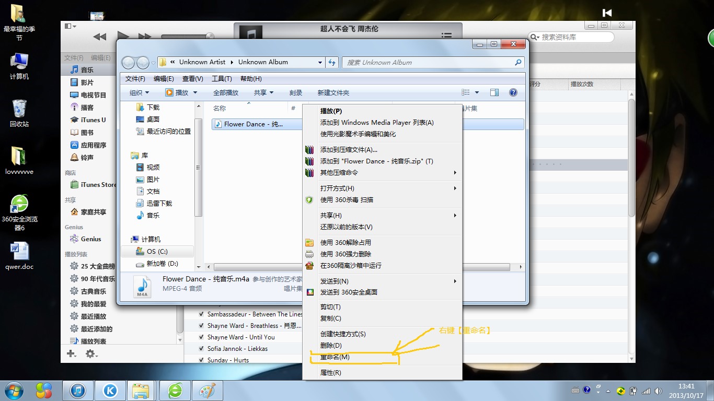Select the qwer.doc desktop file
The width and height of the screenshot is (714, 401).
[x=19, y=256]
